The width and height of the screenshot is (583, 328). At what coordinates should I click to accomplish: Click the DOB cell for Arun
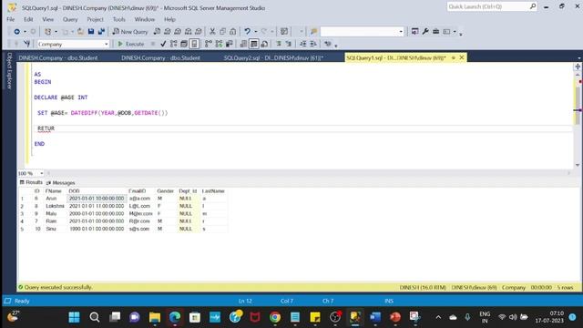click(x=97, y=199)
